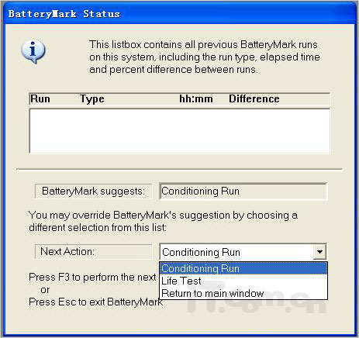Click the empty previous runs listbox
Image resolution: width=359 pixels, height=338 pixels.
(x=180, y=131)
